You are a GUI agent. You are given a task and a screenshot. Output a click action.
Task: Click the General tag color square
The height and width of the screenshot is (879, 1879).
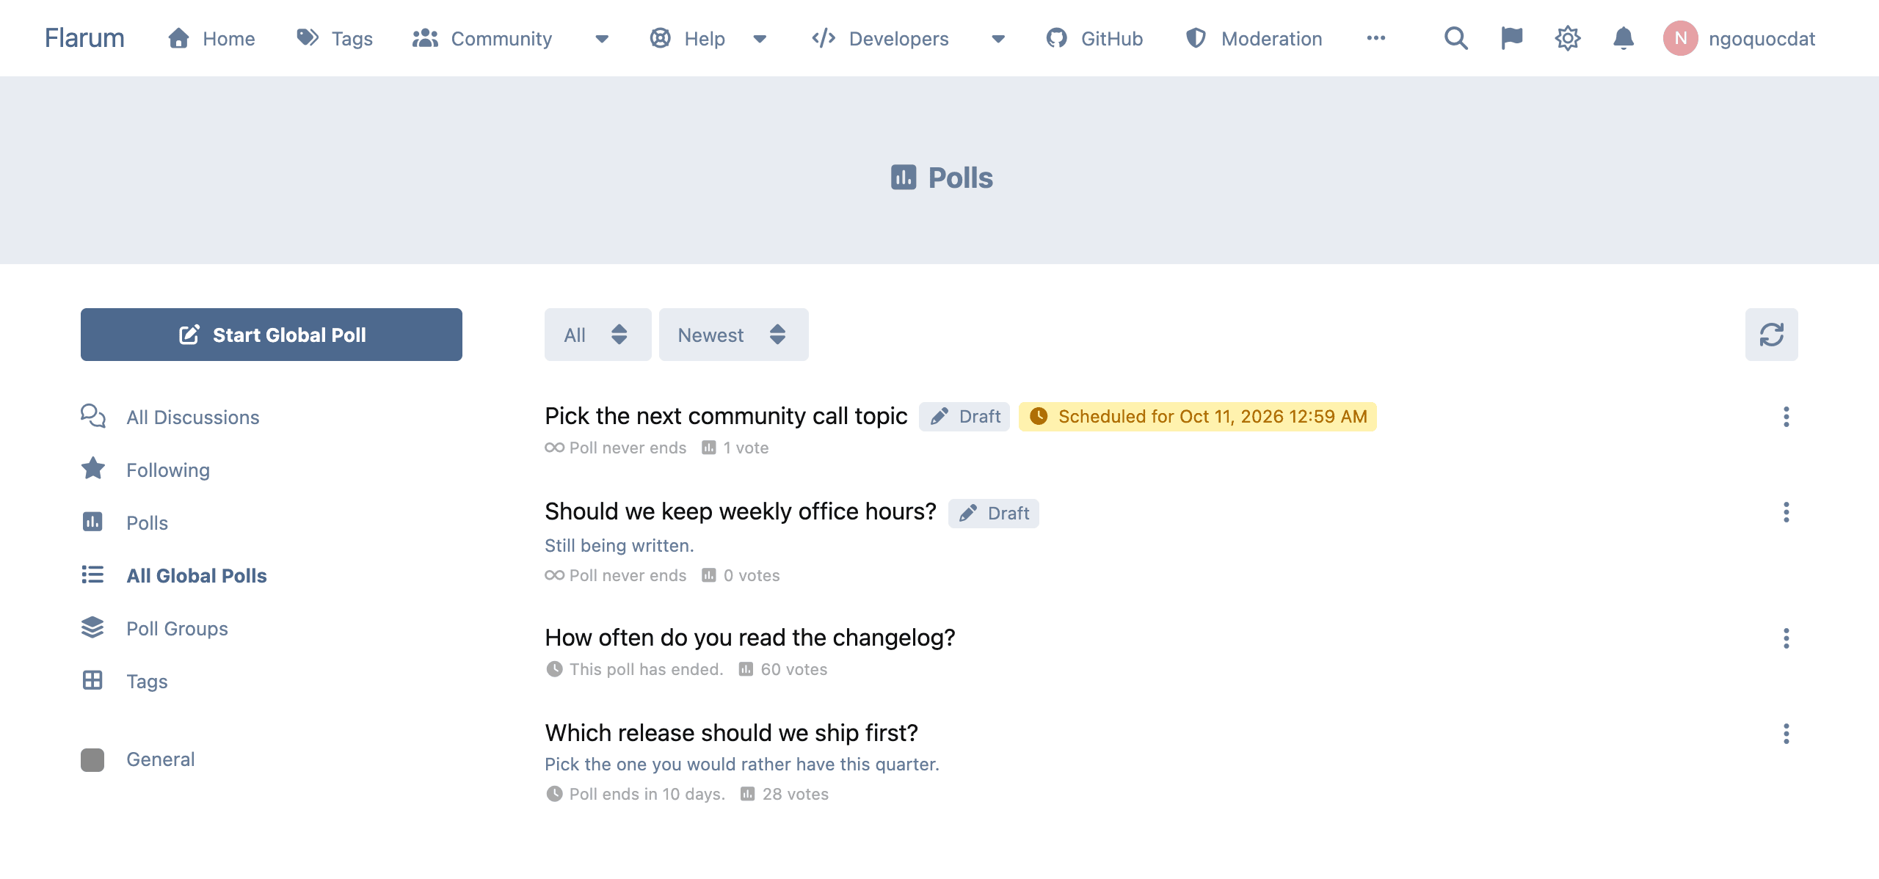(92, 759)
